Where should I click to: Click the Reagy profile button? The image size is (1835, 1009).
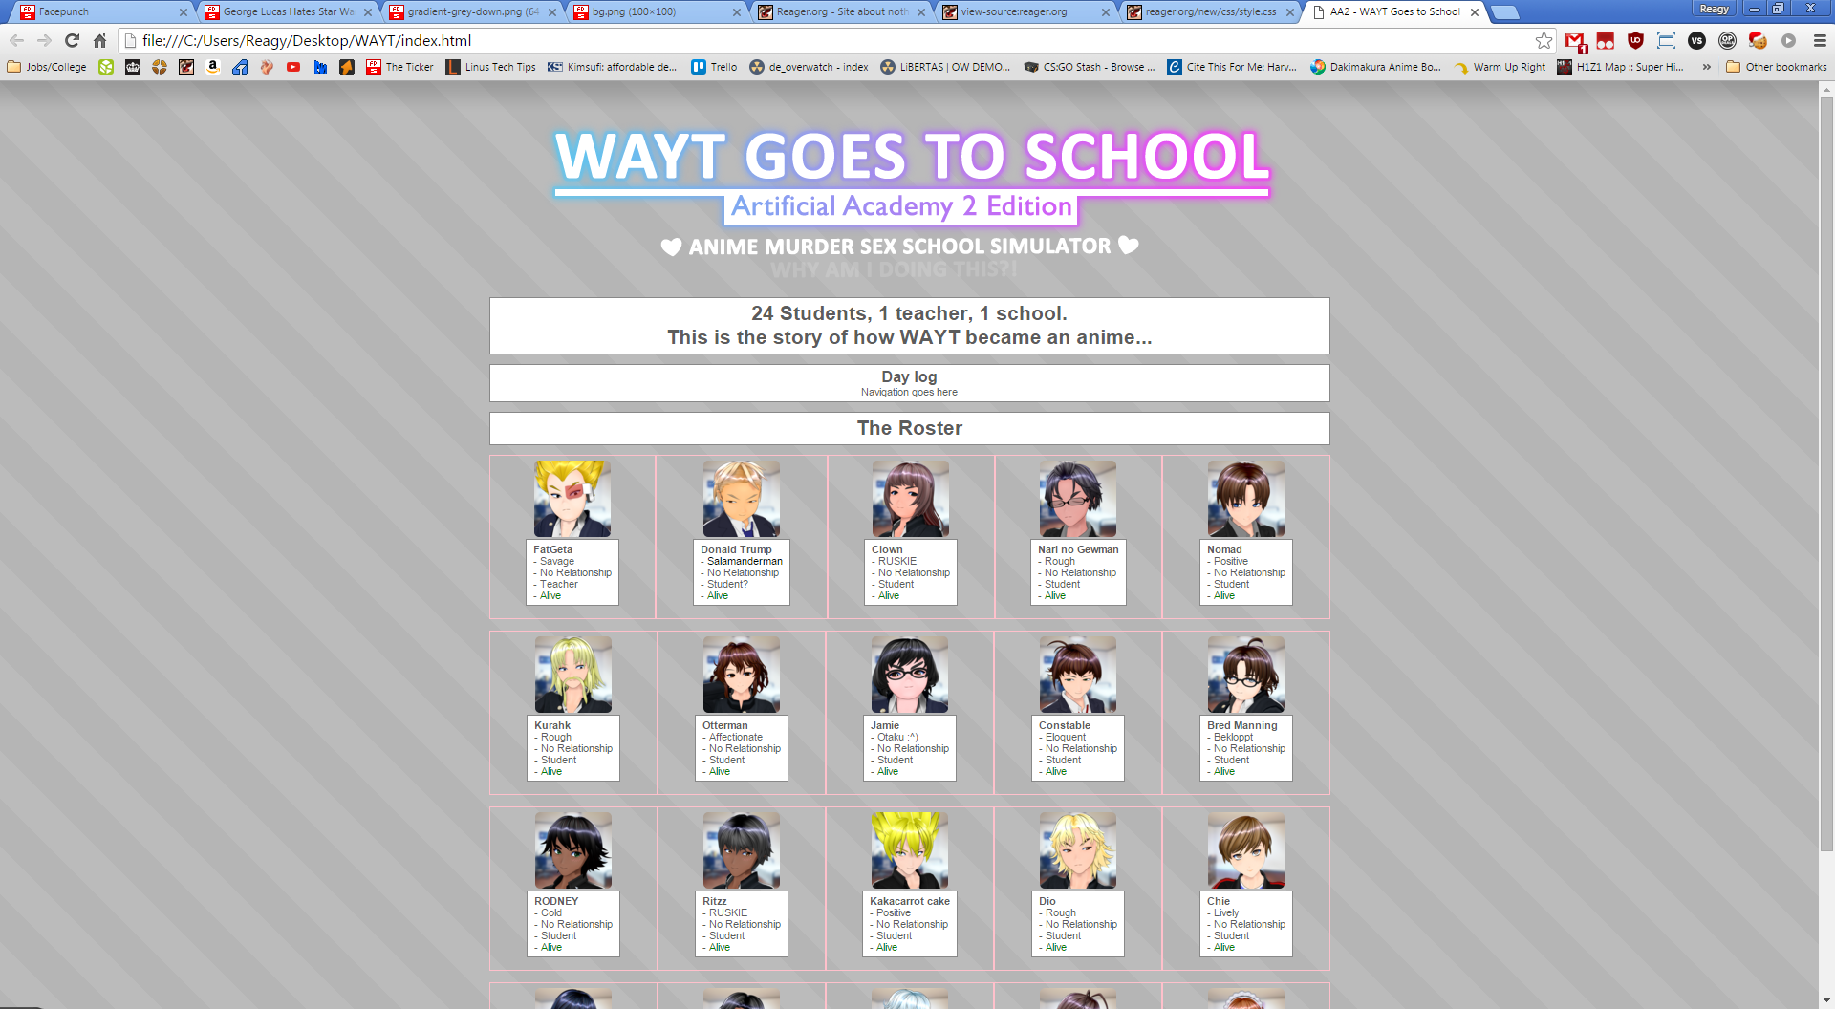(x=1714, y=9)
